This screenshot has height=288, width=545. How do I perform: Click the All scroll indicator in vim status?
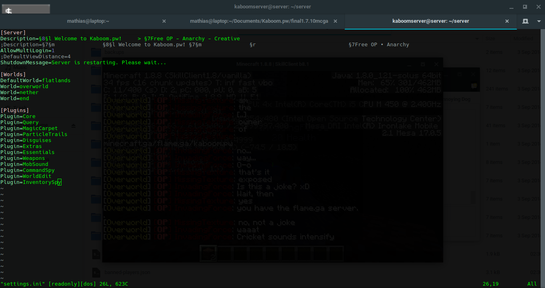coord(532,284)
